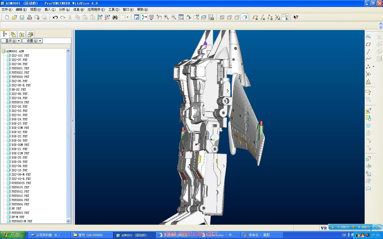
Task: Click the Redo arrow icon
Action: coord(63,17)
